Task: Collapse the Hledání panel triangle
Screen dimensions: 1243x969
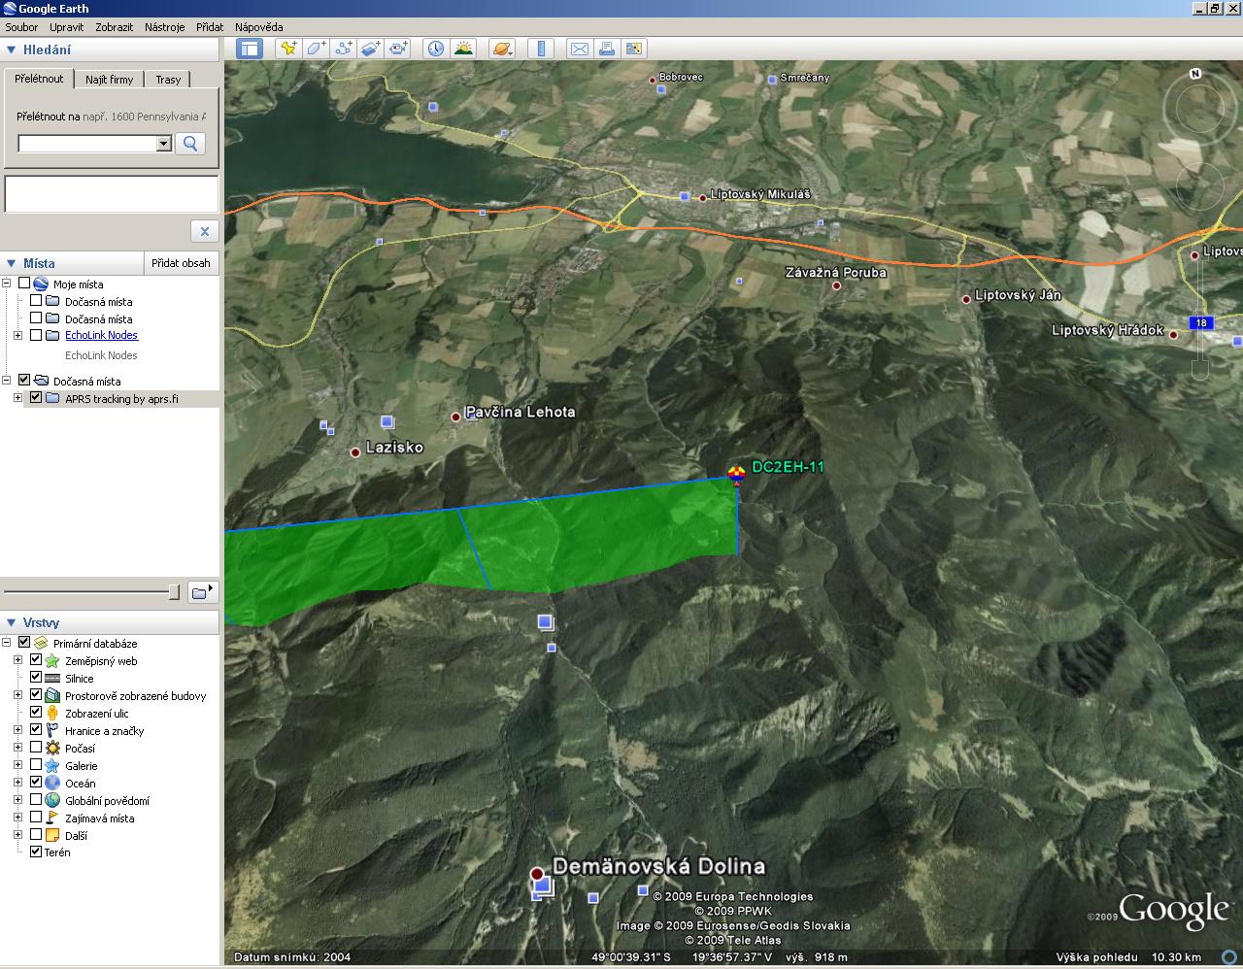Action: [12, 50]
